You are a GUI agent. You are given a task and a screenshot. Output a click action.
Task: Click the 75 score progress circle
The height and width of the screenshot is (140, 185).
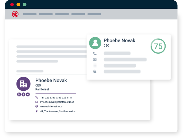coord(158,46)
